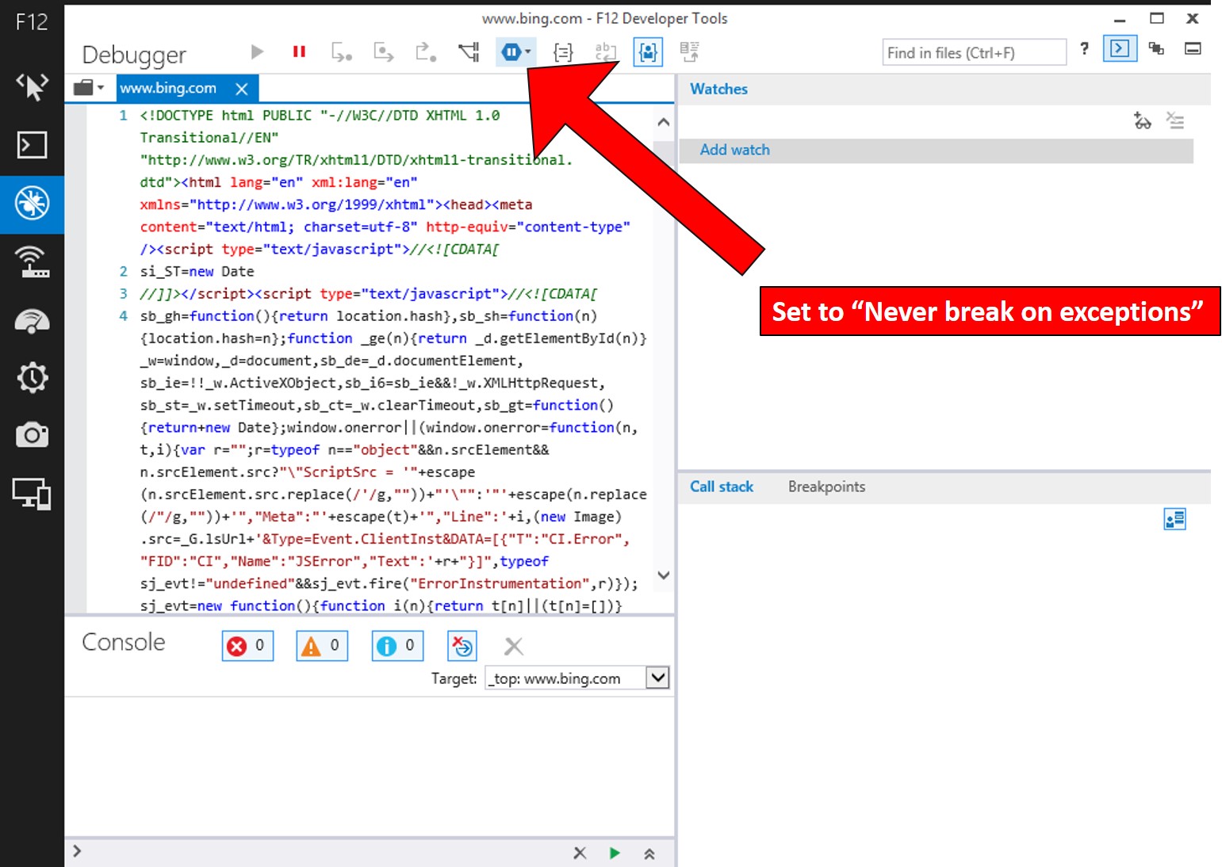The width and height of the screenshot is (1222, 867).
Task: Select the Call stack tab
Action: [x=721, y=487]
